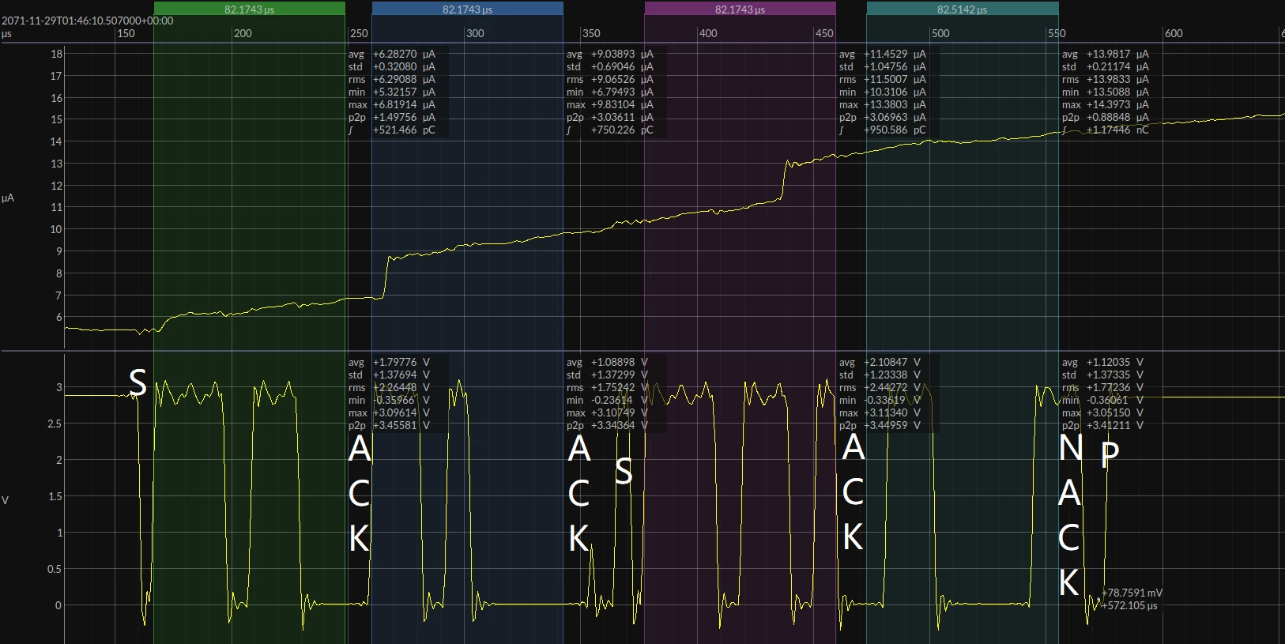Click the max +3.11340 V statistic
This screenshot has height=644, width=1285.
pos(880,412)
